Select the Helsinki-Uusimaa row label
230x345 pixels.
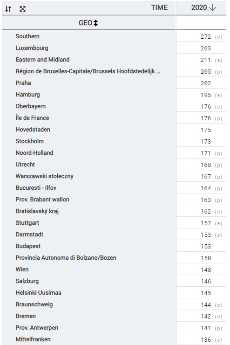(x=39, y=293)
